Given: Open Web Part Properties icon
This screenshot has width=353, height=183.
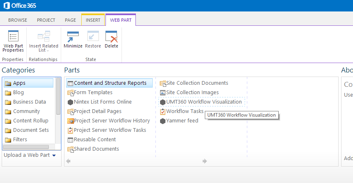Looking at the screenshot, I should click(x=13, y=36).
